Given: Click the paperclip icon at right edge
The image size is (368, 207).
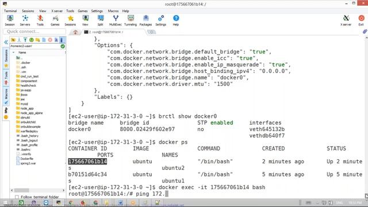Looking at the screenshot, I should [x=365, y=32].
